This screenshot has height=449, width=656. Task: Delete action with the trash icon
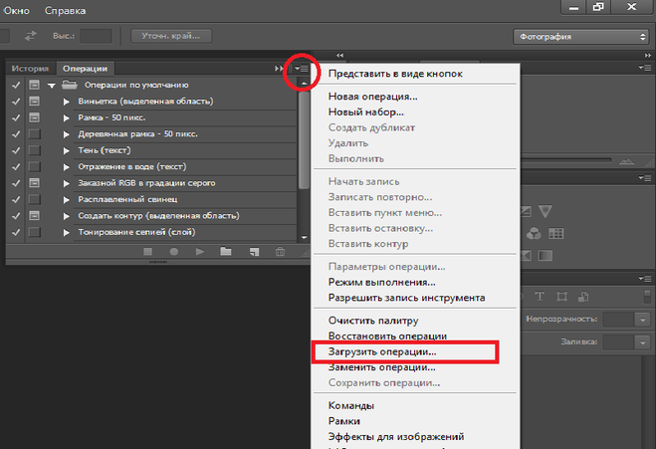coord(280,253)
